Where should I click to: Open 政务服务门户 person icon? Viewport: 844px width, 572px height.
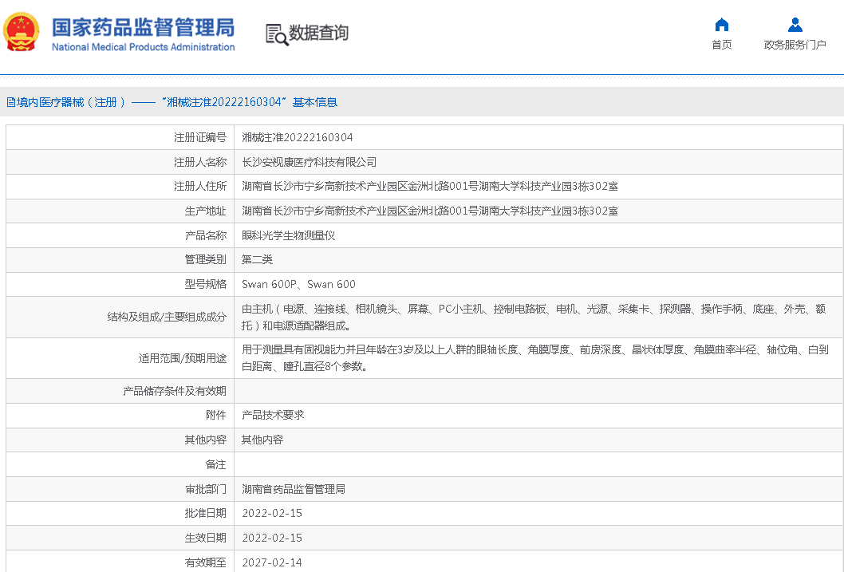[x=795, y=25]
